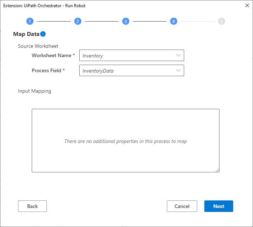Screen dimensions: 253x227
Task: Cancel the Run Robot wizard
Action: tap(182, 206)
